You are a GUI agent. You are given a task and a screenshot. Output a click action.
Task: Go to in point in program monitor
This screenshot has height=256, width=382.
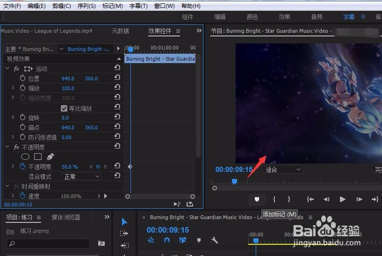tap(310, 199)
